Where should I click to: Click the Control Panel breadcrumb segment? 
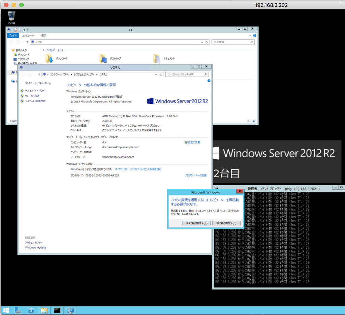59,74
